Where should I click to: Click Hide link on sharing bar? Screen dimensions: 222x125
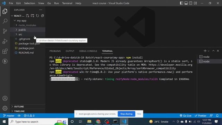(139, 114)
